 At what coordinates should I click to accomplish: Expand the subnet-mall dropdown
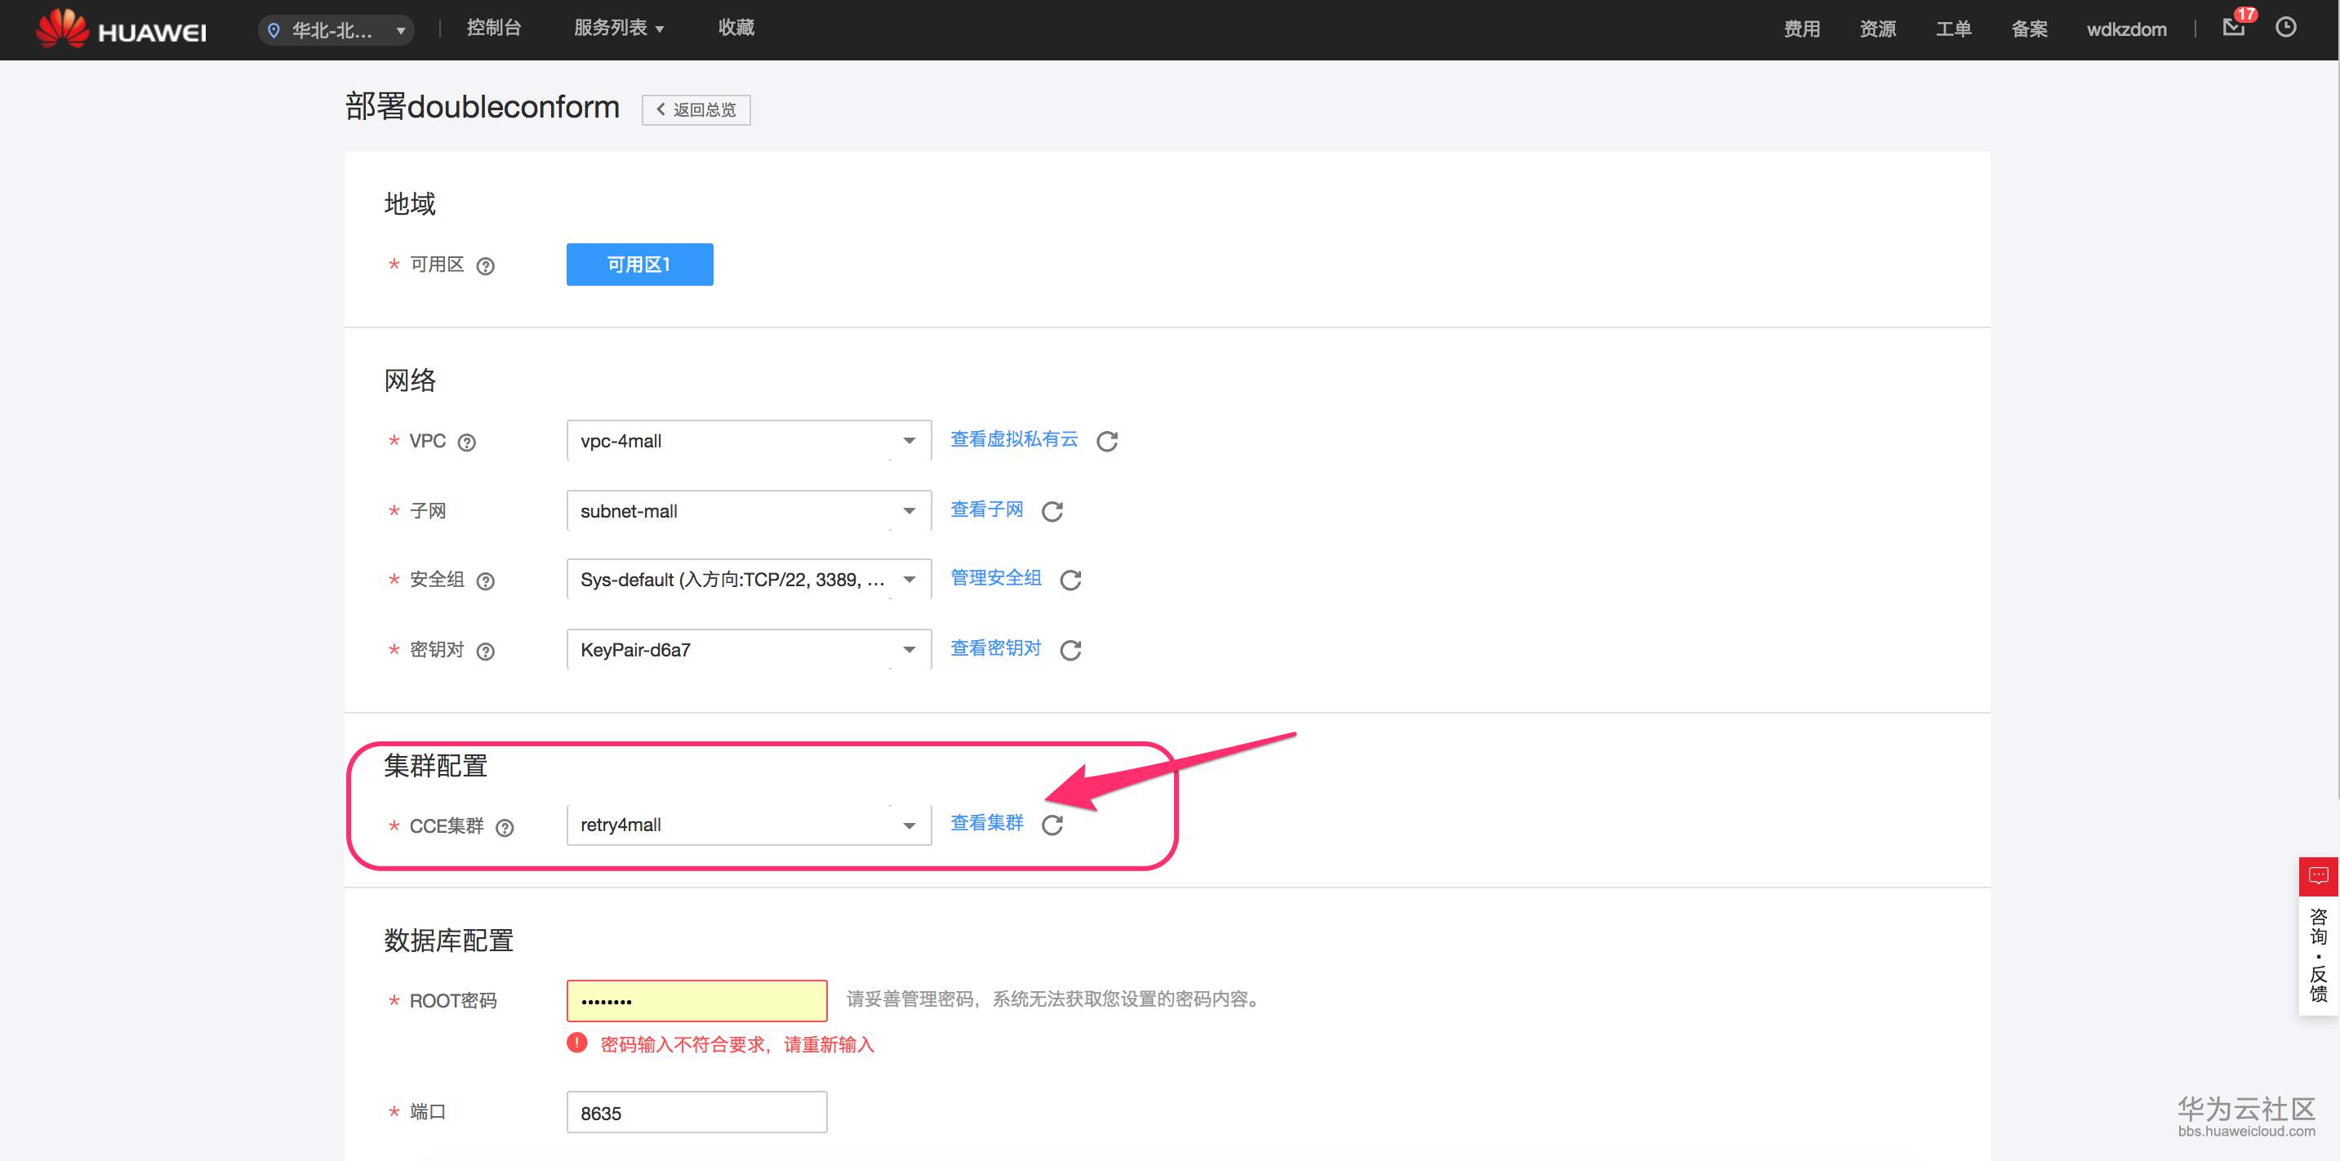[x=749, y=511]
